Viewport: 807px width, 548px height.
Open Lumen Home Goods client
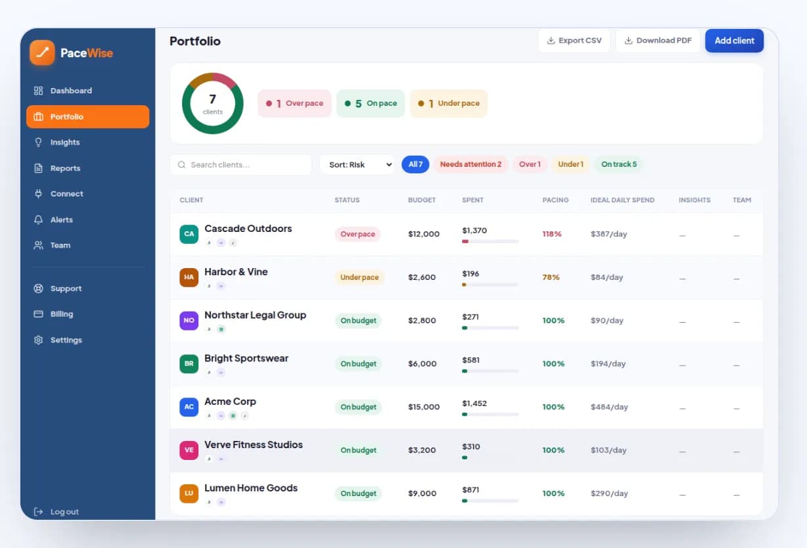pyautogui.click(x=251, y=488)
